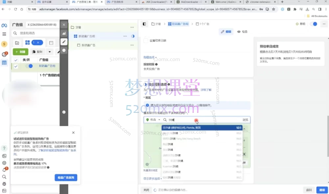Image resolution: width=329 pixels, height=194 pixels.
Task: Click the green location pin icon in the search bar
Action: [x=148, y=120]
